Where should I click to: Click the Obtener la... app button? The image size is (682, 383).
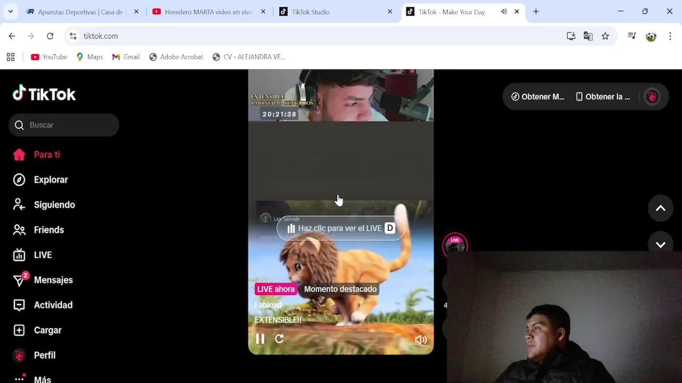pyautogui.click(x=603, y=97)
